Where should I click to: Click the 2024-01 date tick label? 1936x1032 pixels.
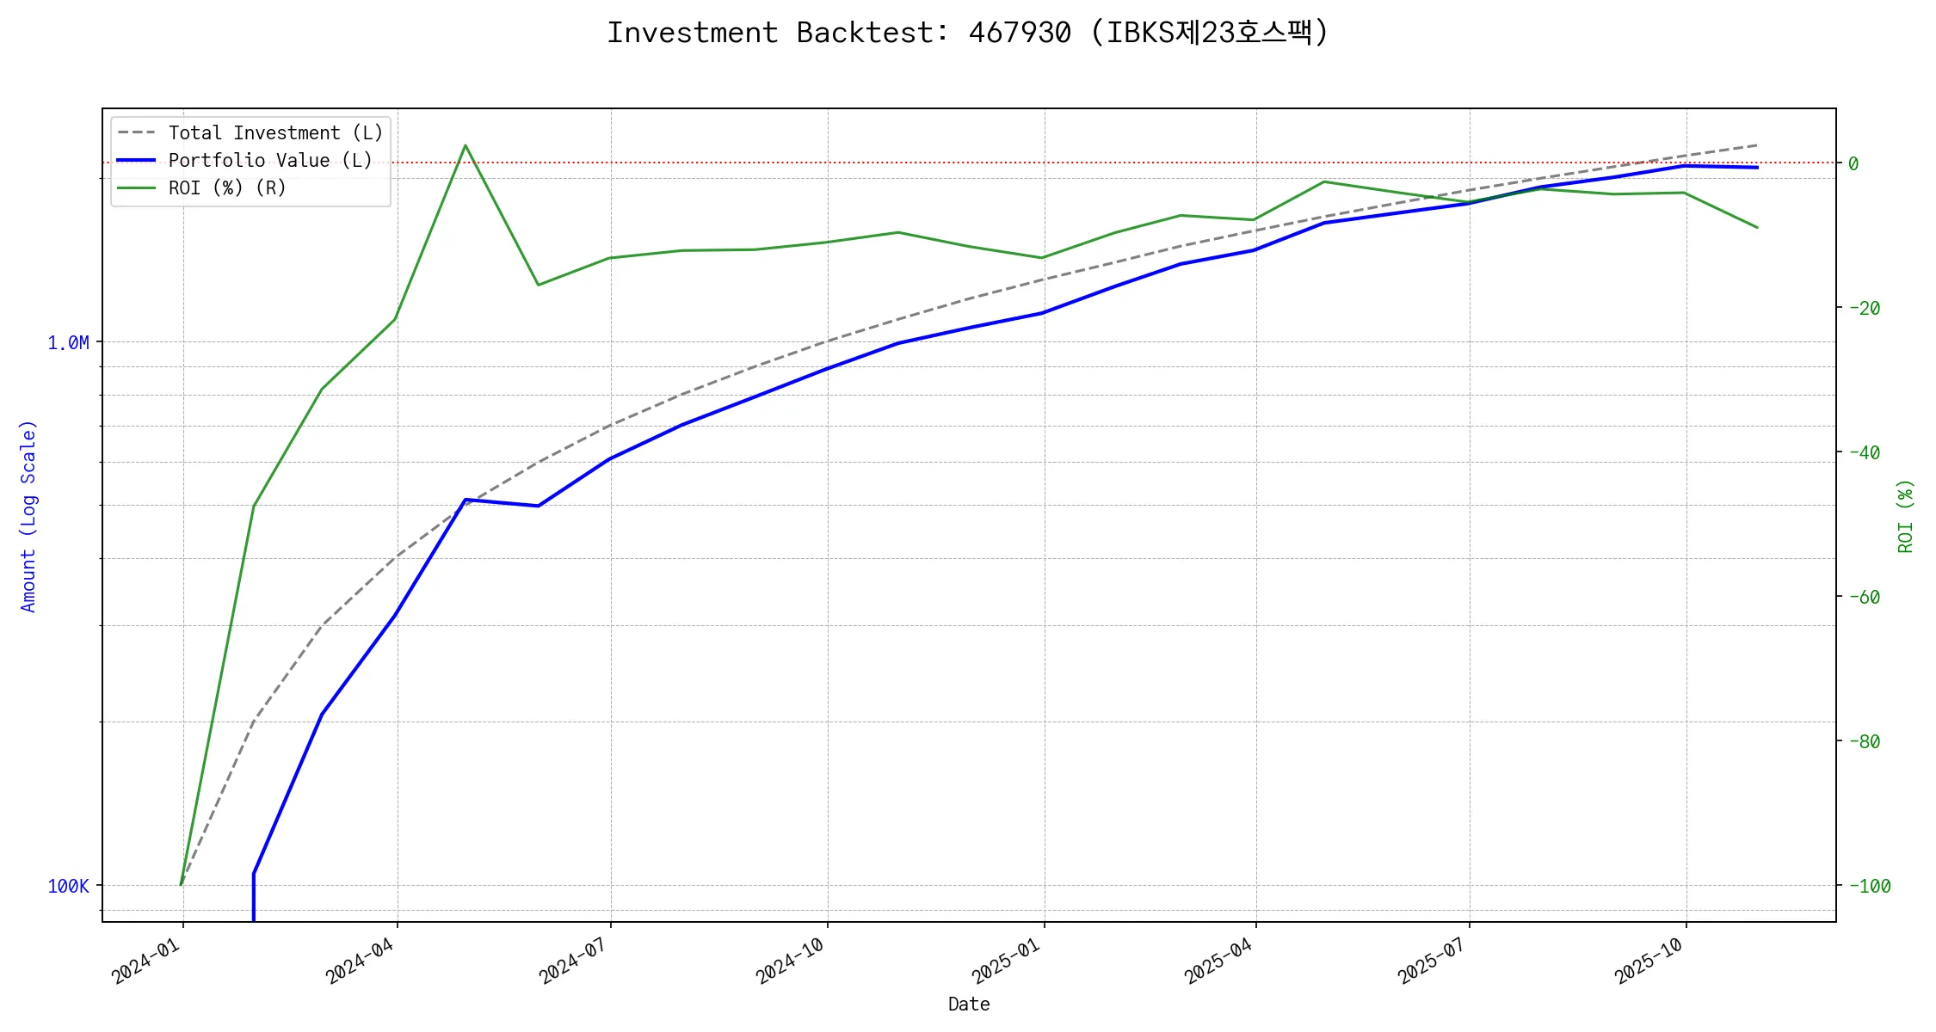pyautogui.click(x=146, y=961)
